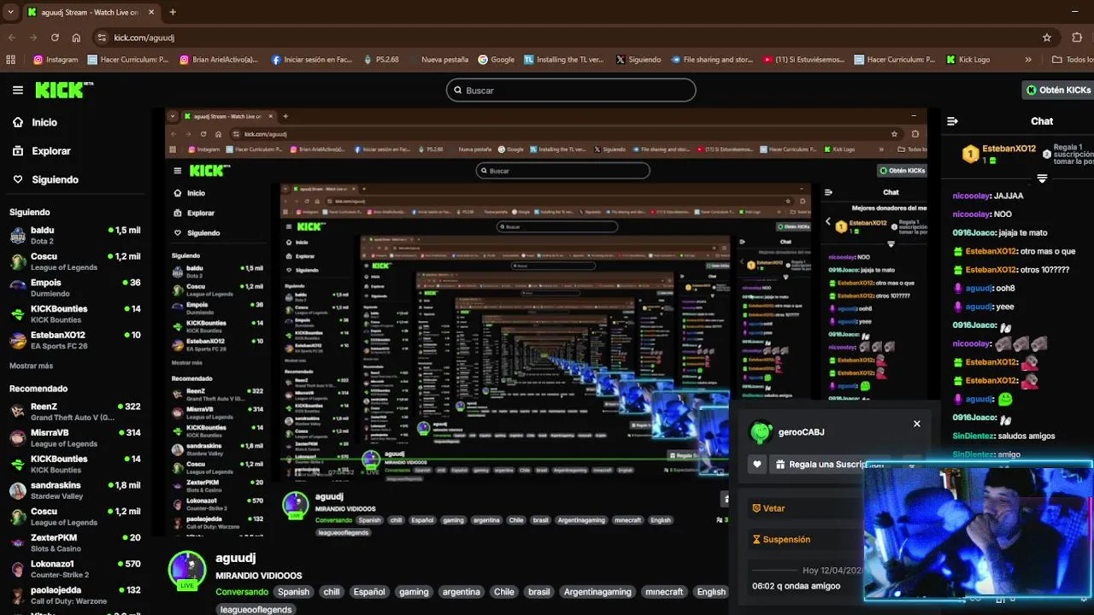1094x615 pixels.
Task: Click the number one gold badge of EstebanXO12
Action: point(970,154)
